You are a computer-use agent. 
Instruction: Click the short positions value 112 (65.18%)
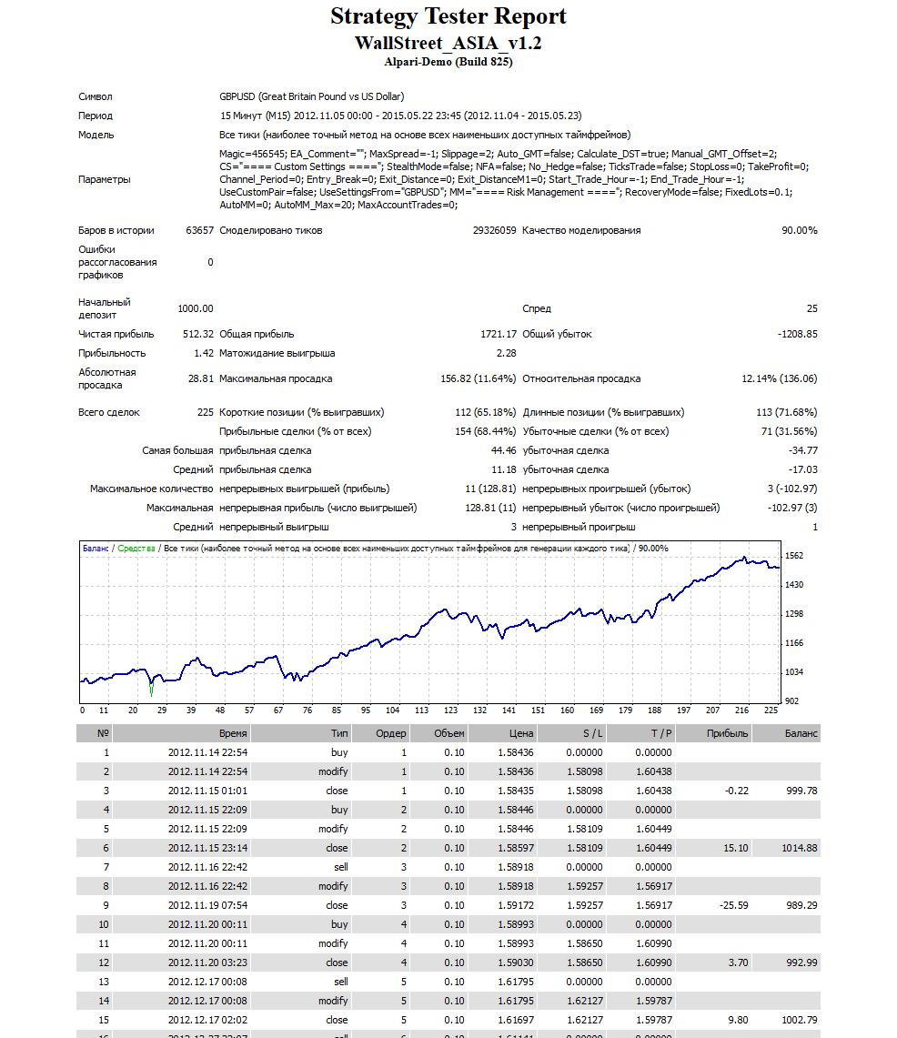click(486, 412)
